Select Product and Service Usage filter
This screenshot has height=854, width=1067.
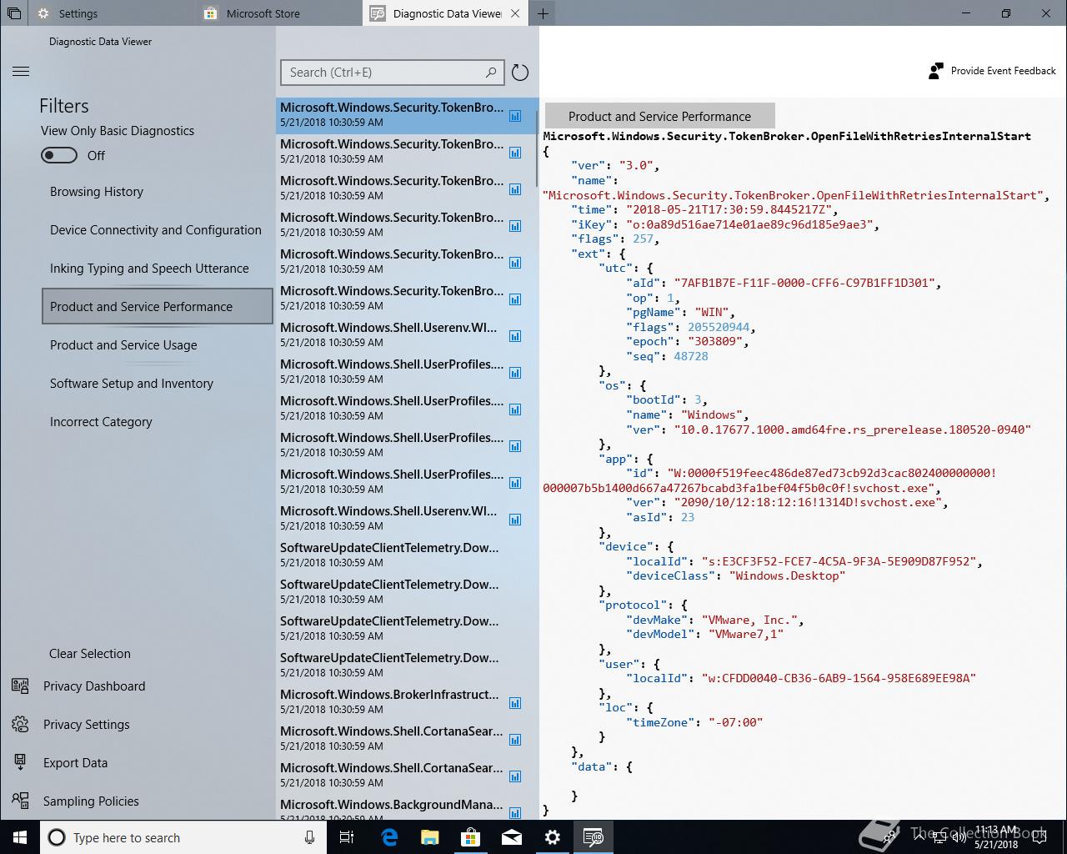coord(123,345)
